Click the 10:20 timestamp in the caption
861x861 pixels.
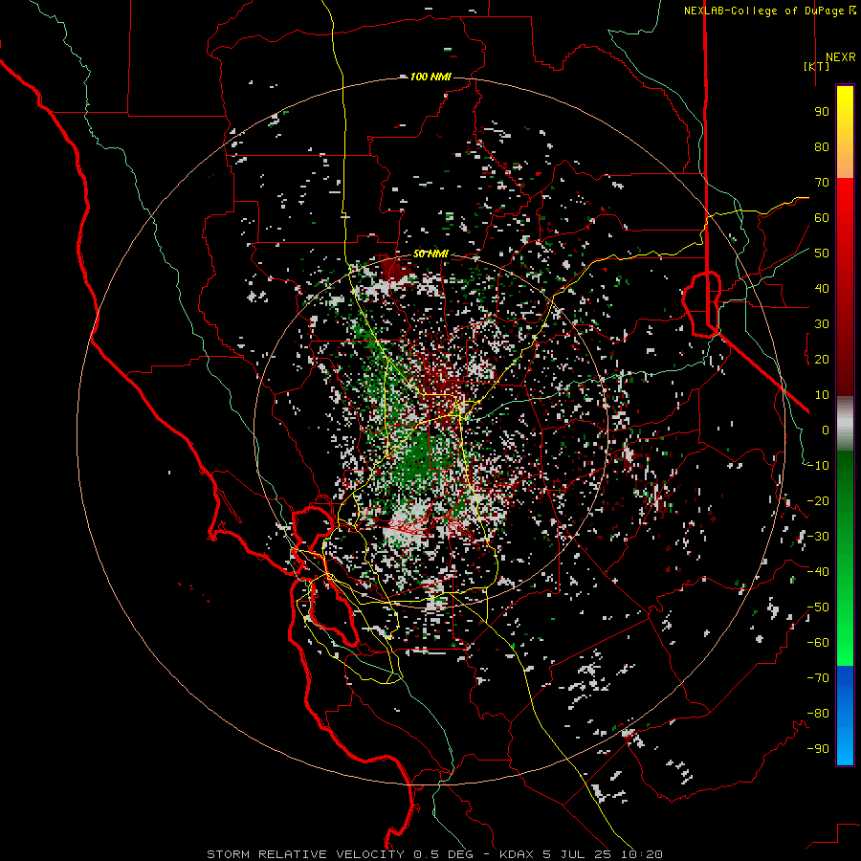642,854
